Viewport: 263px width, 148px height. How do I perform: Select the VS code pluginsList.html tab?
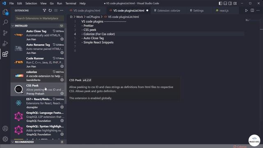[x=129, y=11]
